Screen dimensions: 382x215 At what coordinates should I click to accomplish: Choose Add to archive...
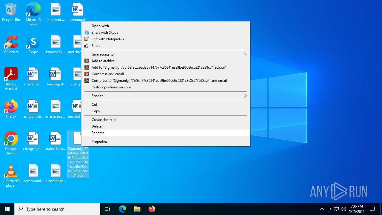tap(166, 61)
